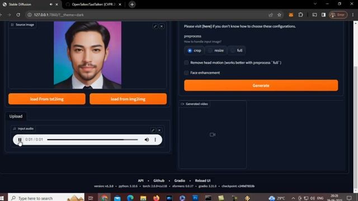
Task: Open the notification center icon
Action: [x=349, y=198]
